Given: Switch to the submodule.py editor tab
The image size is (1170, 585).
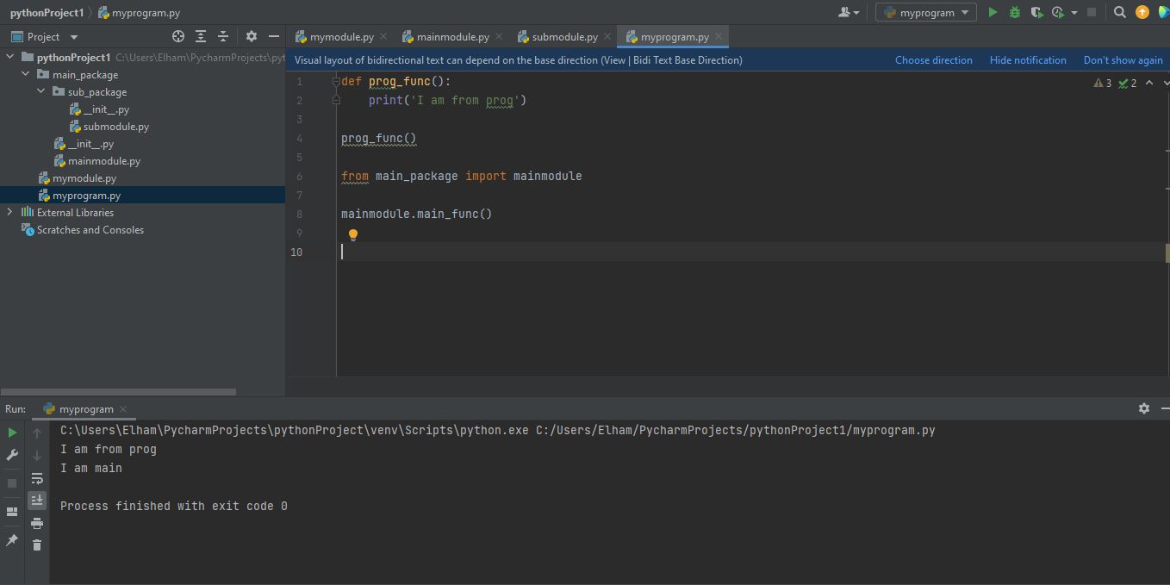Looking at the screenshot, I should (564, 37).
